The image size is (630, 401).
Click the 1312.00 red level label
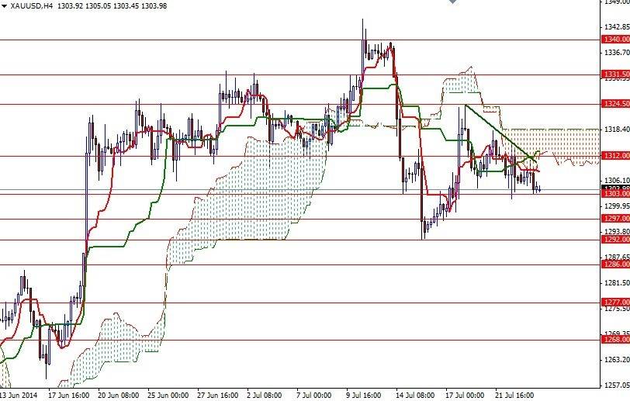pos(615,155)
